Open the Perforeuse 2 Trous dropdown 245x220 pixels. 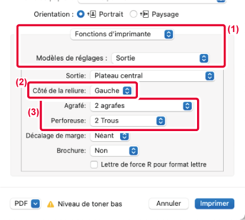pos(128,120)
